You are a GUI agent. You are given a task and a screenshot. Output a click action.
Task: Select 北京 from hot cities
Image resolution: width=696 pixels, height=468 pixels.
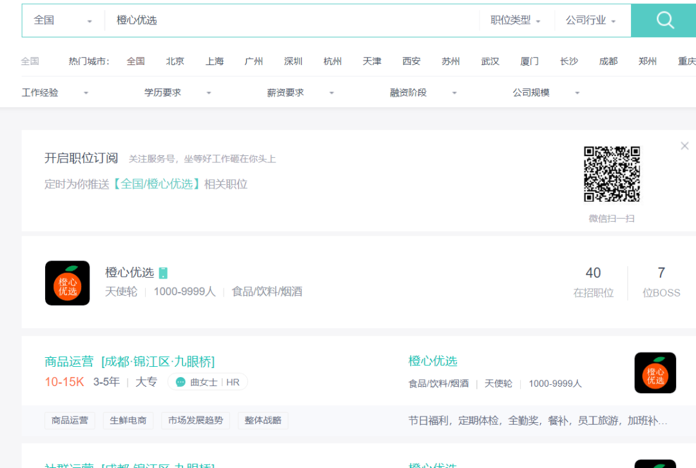pyautogui.click(x=175, y=61)
